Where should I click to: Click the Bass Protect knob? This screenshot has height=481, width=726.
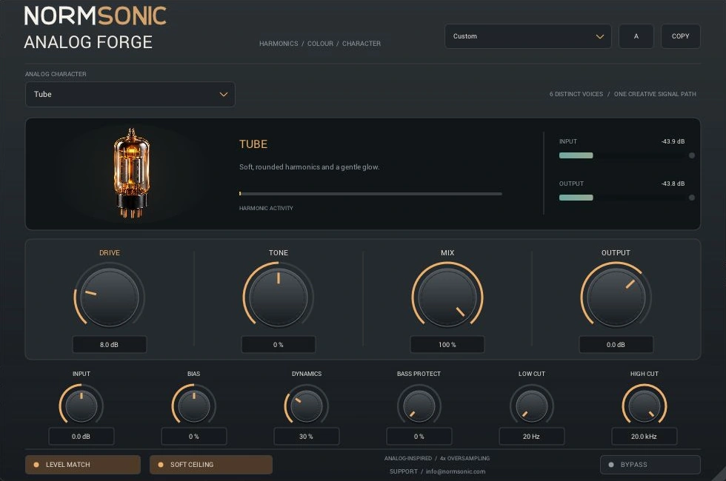pyautogui.click(x=419, y=406)
